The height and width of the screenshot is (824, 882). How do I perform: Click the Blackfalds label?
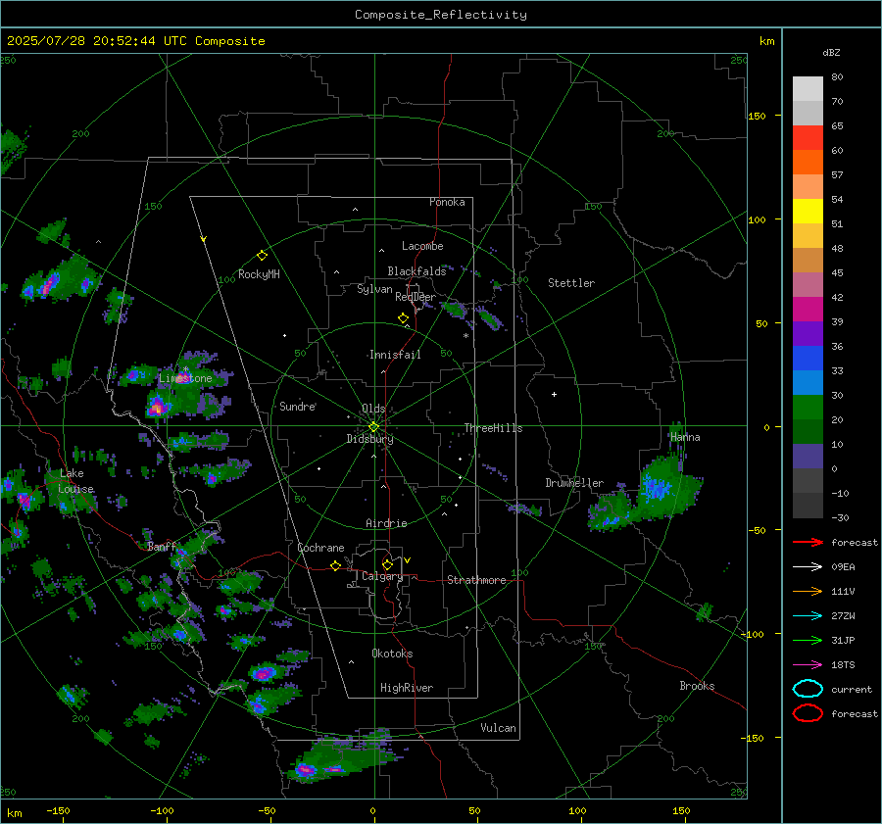(416, 271)
